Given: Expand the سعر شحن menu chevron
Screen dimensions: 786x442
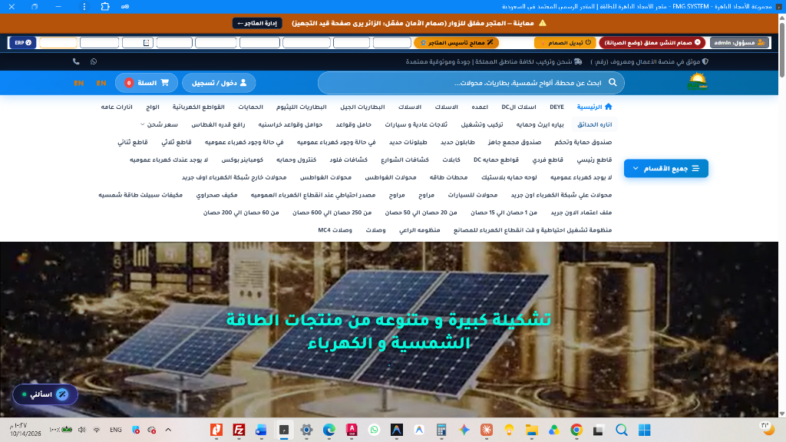Looking at the screenshot, I should (142, 124).
